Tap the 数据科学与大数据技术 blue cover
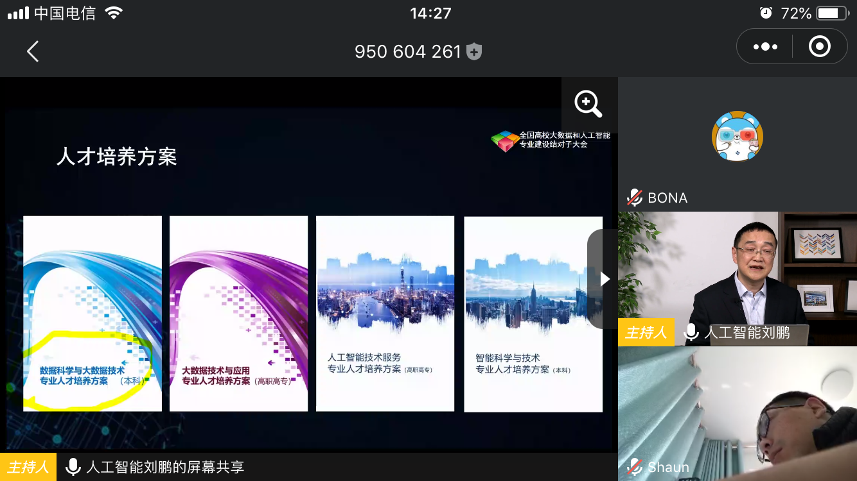The height and width of the screenshot is (481, 857). 93,313
